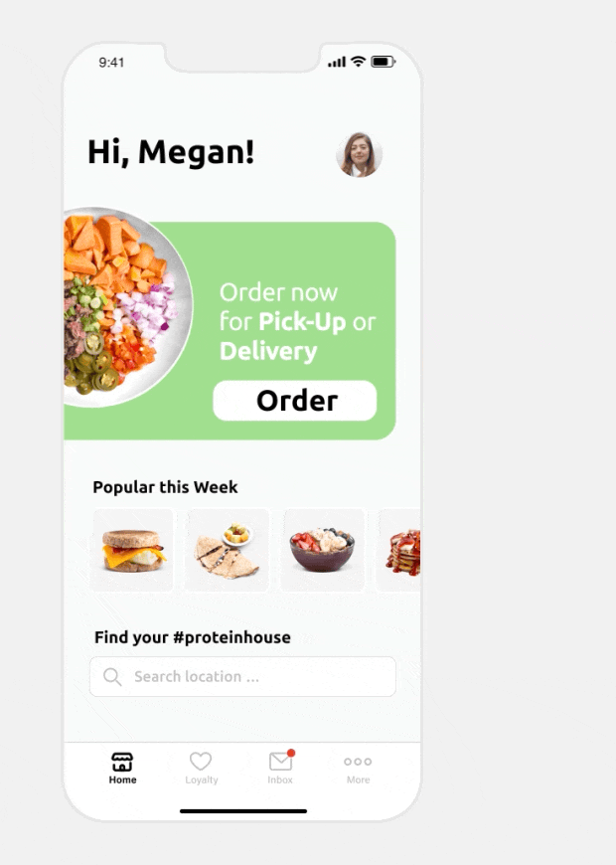Open the pancake stack thumbnail
This screenshot has height=865, width=616.
pos(398,550)
